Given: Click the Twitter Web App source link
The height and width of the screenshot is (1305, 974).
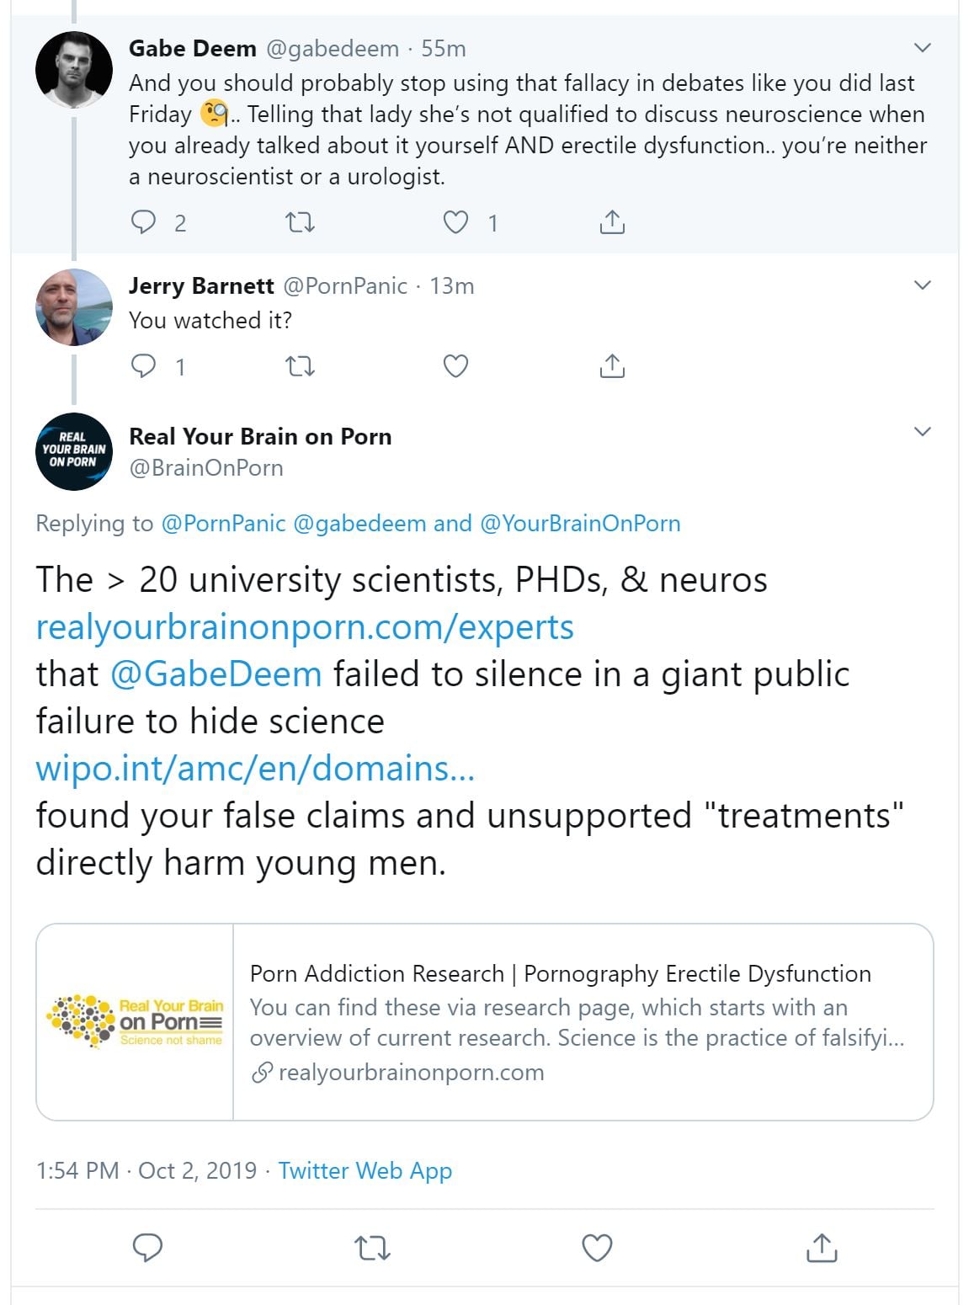Looking at the screenshot, I should (x=365, y=1170).
